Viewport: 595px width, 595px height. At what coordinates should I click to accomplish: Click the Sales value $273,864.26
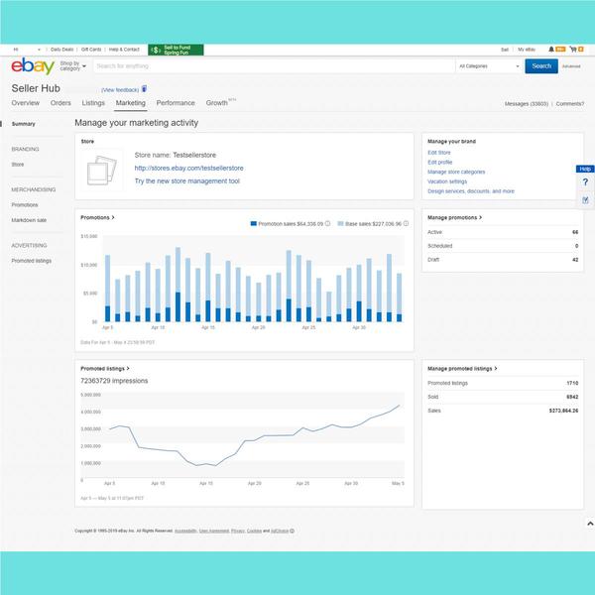click(564, 411)
